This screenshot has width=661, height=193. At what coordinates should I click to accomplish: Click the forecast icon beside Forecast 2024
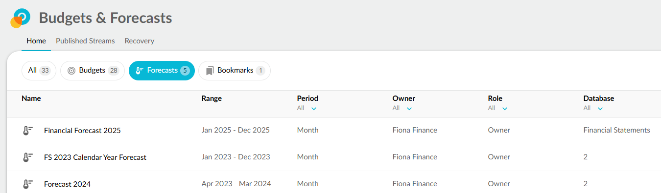point(28,184)
